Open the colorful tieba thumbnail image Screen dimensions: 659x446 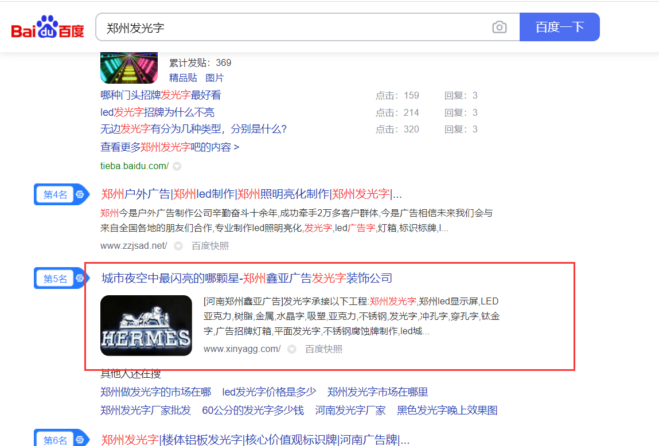click(129, 68)
